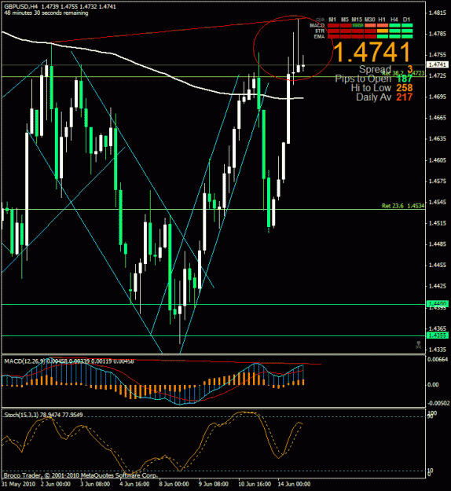The image size is (451, 491).
Task: Select the M1 timeframe column header
Action: point(332,20)
